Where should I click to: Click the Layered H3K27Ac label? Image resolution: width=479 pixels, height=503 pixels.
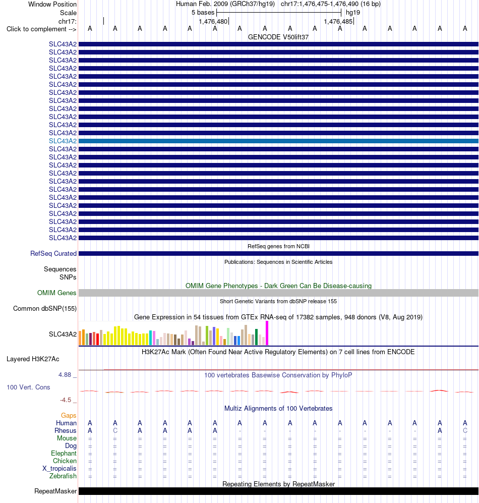click(x=33, y=359)
